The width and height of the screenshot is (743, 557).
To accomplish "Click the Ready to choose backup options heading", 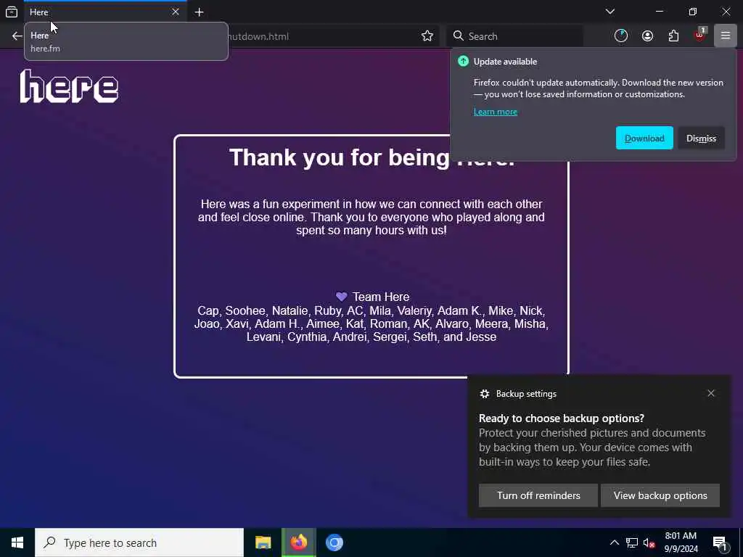I will 562,418.
